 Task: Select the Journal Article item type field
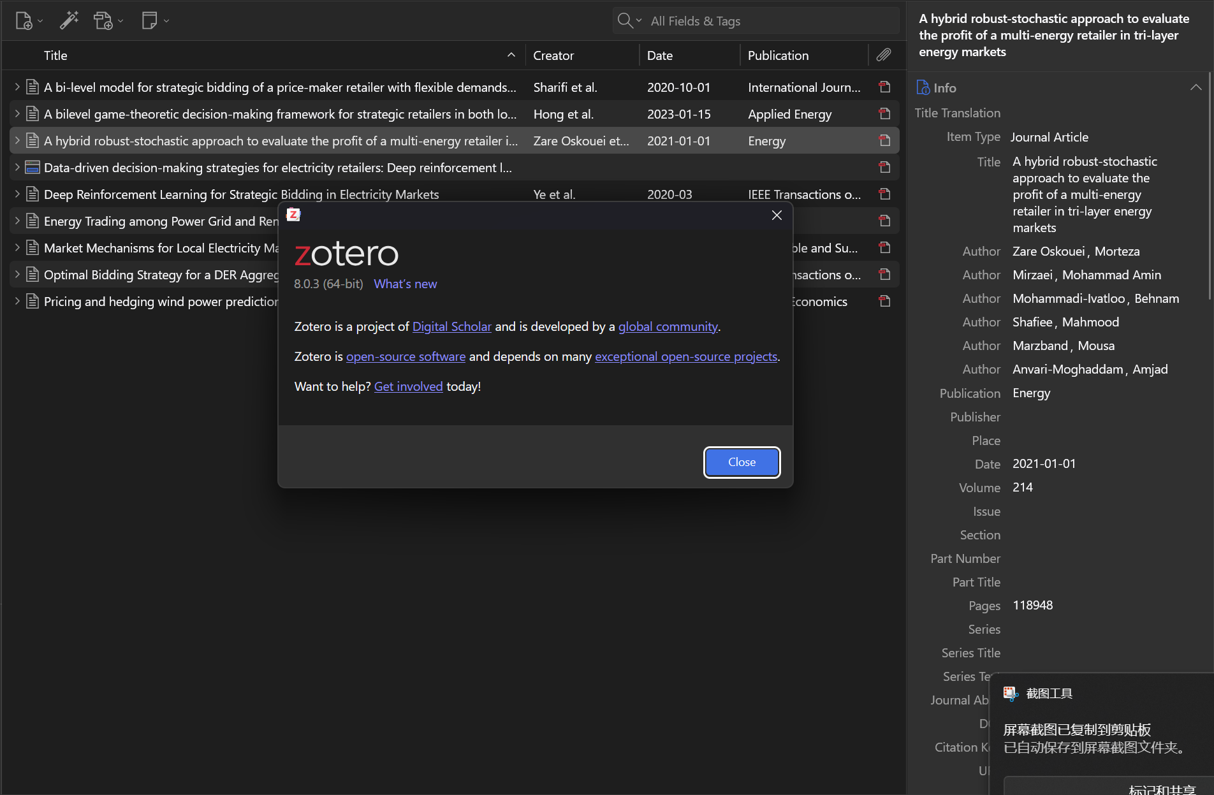(x=1049, y=137)
